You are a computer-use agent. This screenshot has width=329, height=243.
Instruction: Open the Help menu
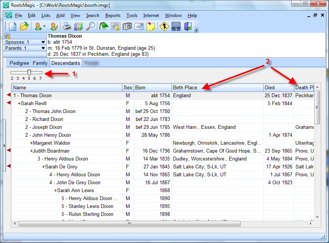point(192,15)
